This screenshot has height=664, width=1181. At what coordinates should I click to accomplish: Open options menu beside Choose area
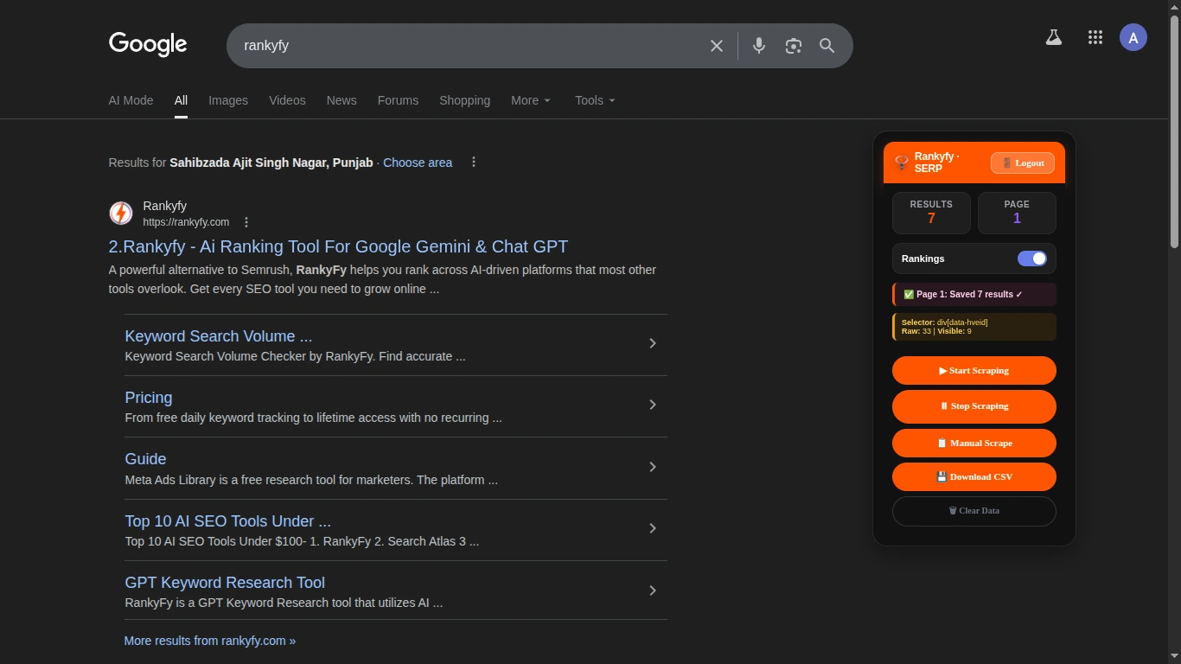coord(473,163)
